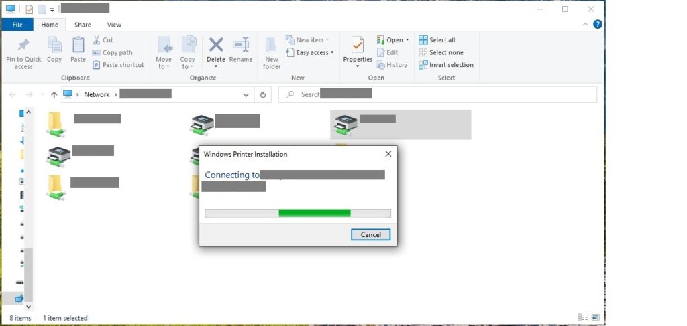Open the blue File menu
Screen dimensions: 687x326
click(17, 25)
